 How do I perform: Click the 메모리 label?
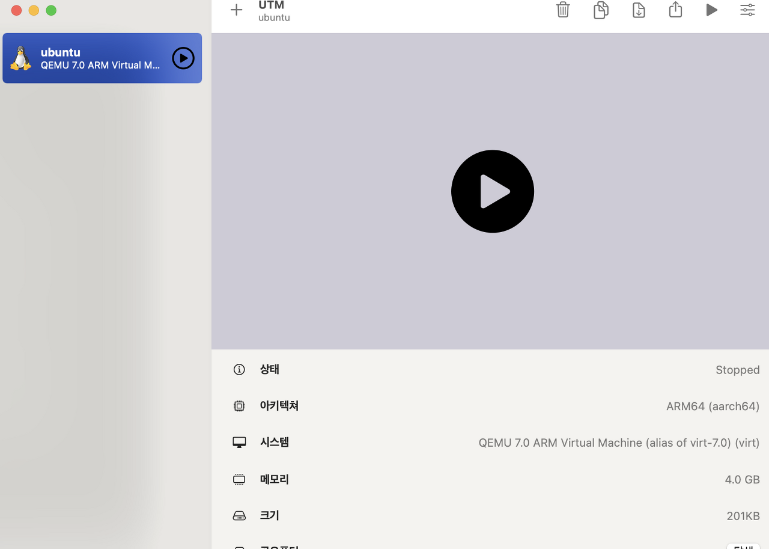(x=275, y=479)
